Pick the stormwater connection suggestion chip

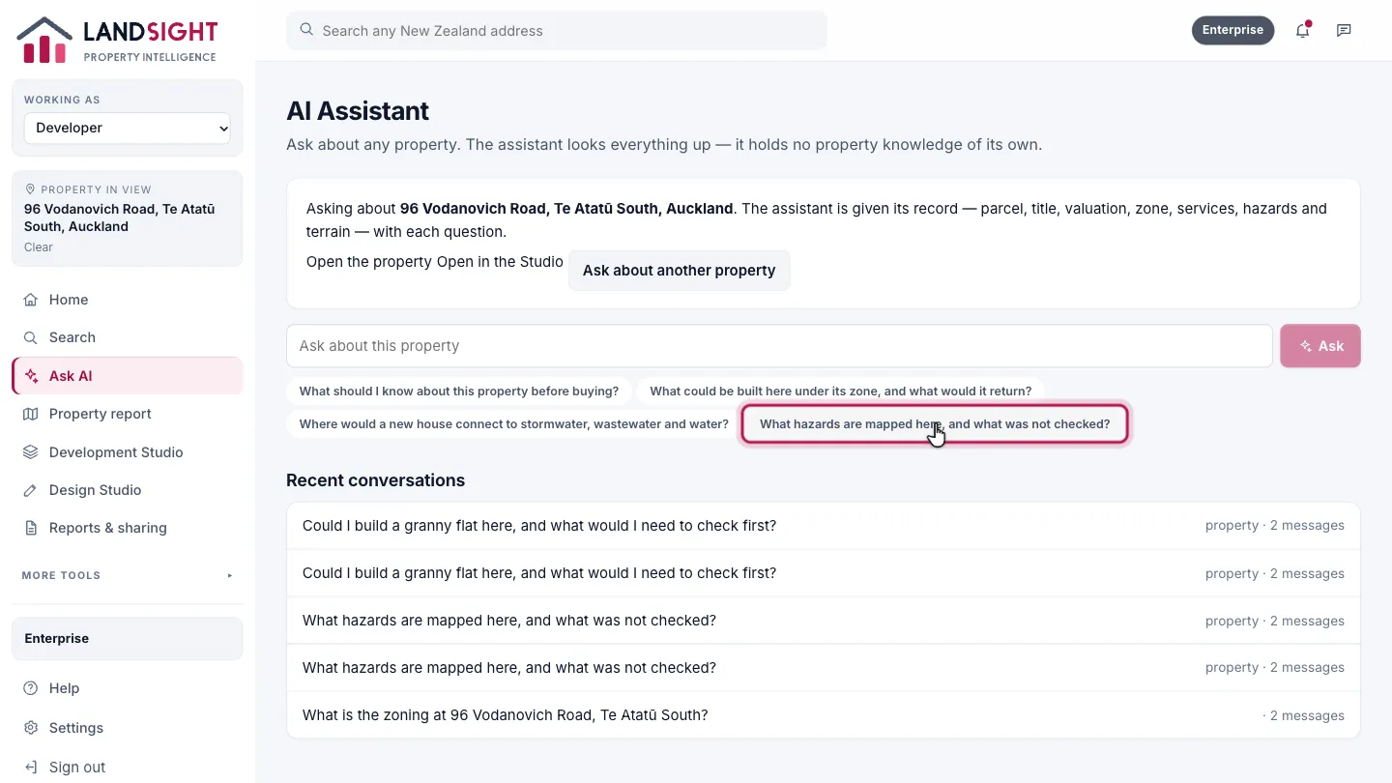[x=514, y=424]
